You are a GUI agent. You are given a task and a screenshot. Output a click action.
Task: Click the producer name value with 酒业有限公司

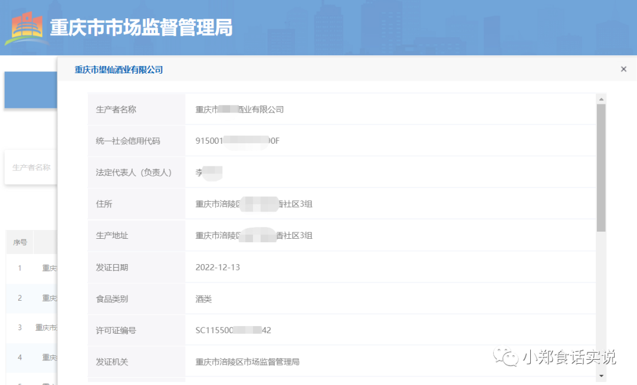point(239,109)
